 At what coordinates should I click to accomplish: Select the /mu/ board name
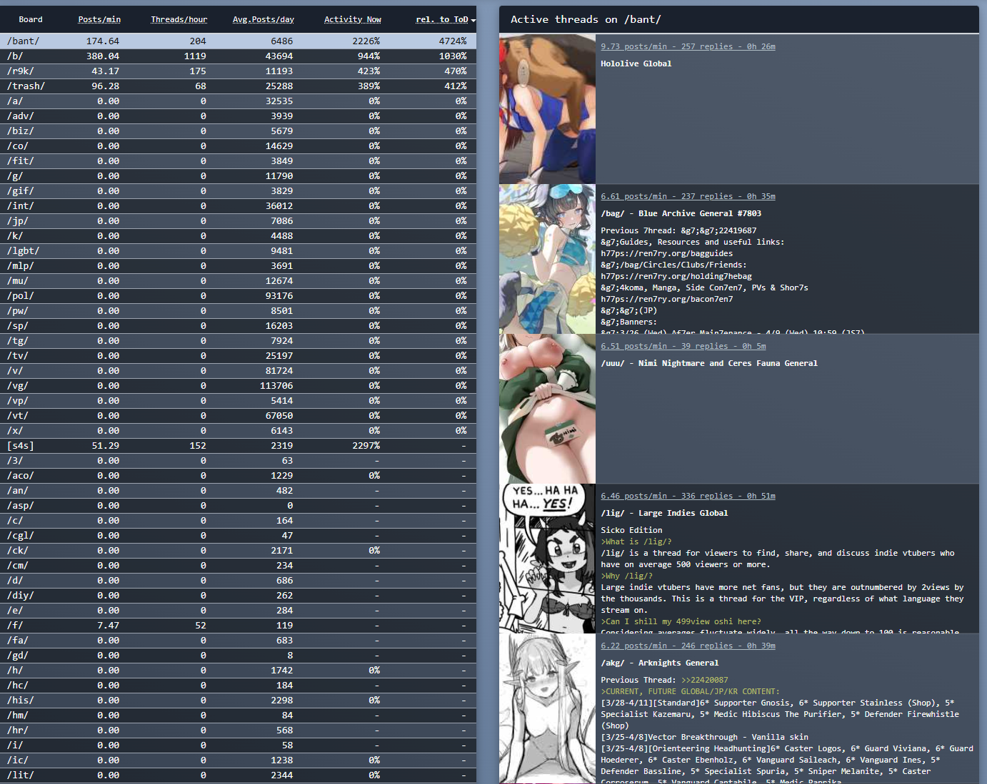(x=18, y=281)
